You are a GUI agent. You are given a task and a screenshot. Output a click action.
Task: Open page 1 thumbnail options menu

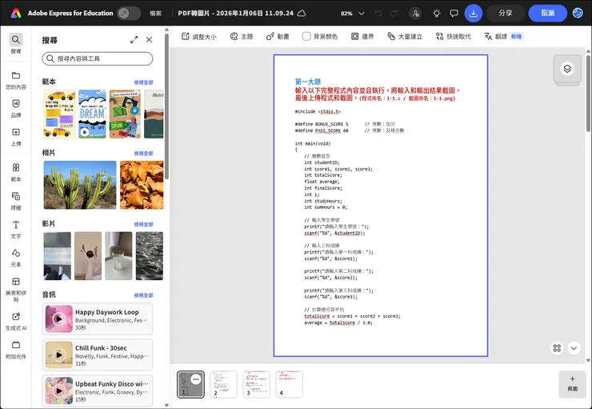click(195, 379)
